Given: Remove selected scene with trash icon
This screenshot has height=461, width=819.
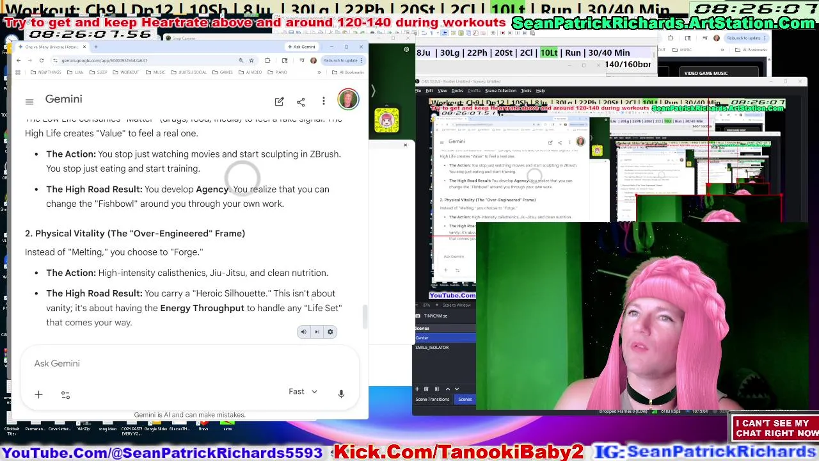Looking at the screenshot, I should [426, 389].
